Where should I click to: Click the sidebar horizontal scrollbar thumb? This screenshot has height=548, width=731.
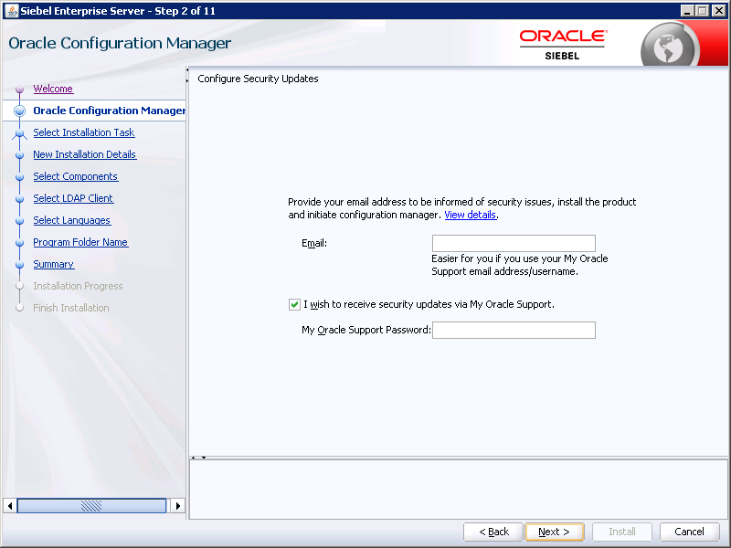pyautogui.click(x=91, y=506)
